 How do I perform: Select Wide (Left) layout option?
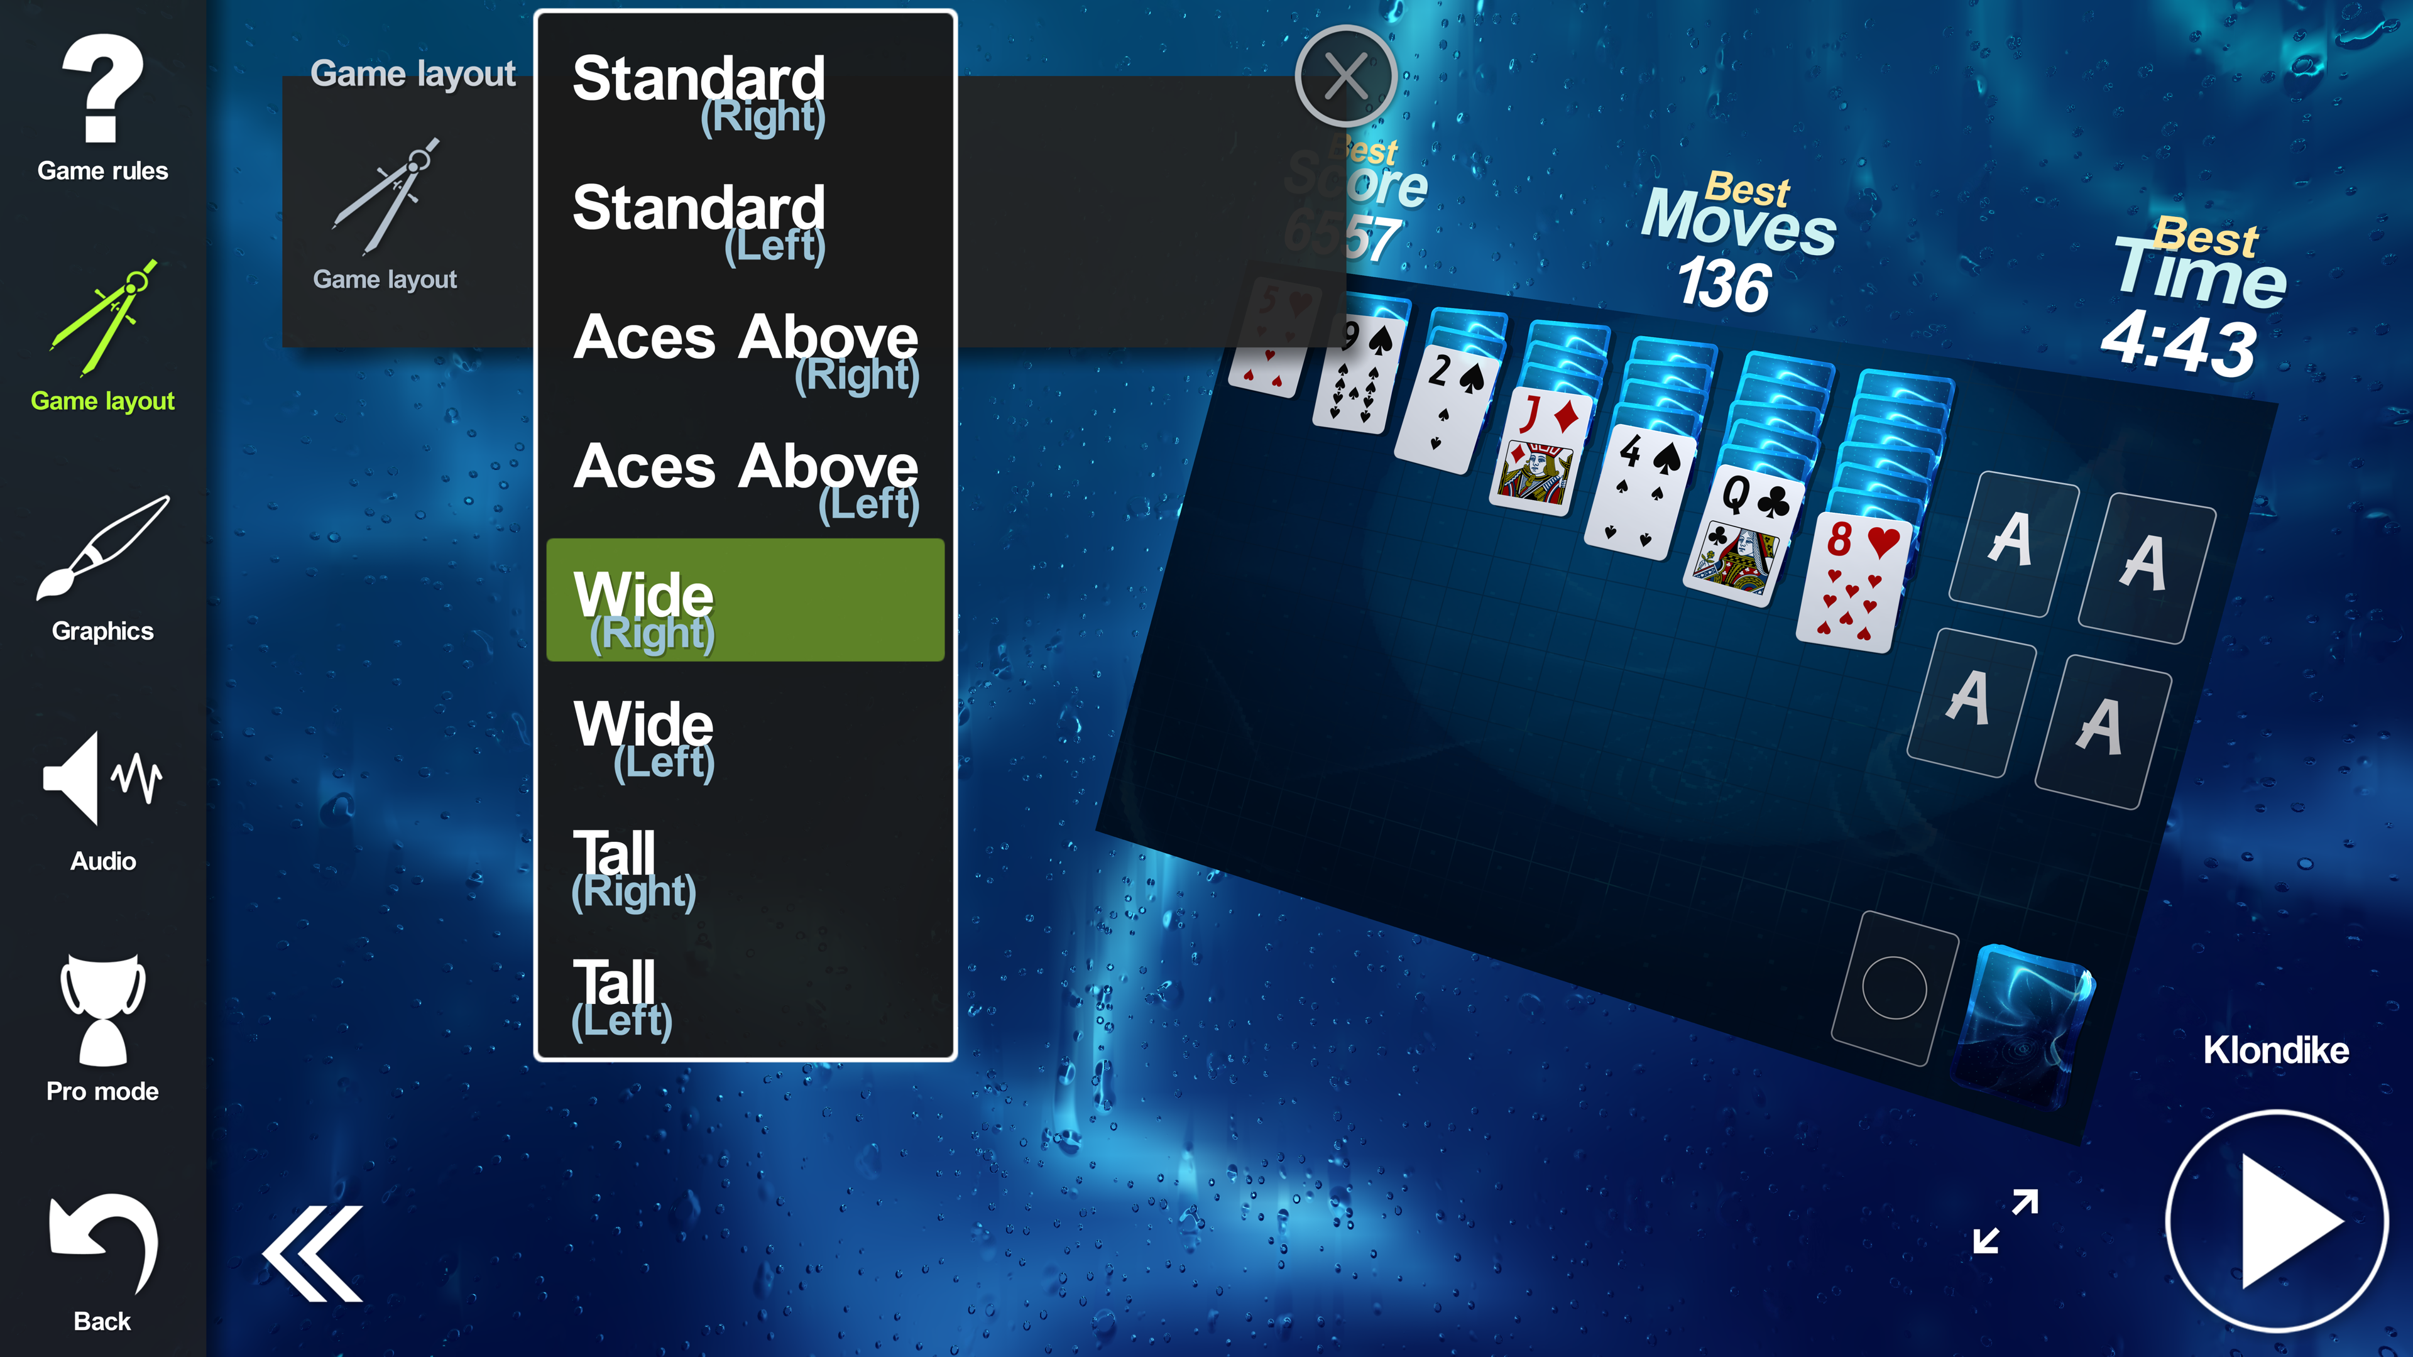click(x=745, y=738)
